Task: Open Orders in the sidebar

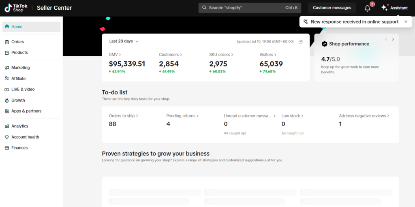Action: (17, 42)
